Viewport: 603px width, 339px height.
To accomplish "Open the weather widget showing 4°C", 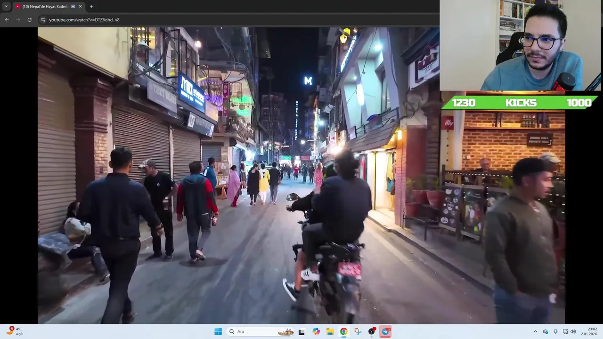I will coord(14,331).
